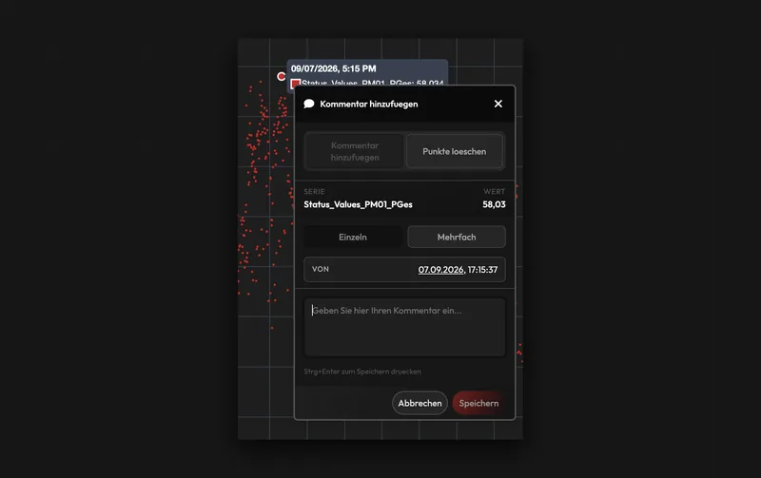Close the Kommentar hinzufuegen dialog

498,104
